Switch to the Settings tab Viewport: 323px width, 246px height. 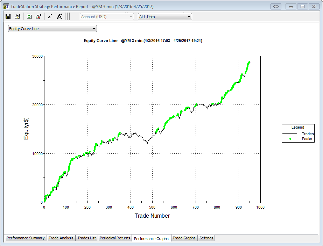(206, 238)
